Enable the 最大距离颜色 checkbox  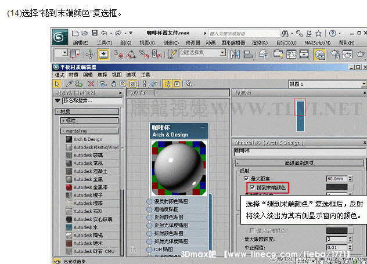click(252, 231)
